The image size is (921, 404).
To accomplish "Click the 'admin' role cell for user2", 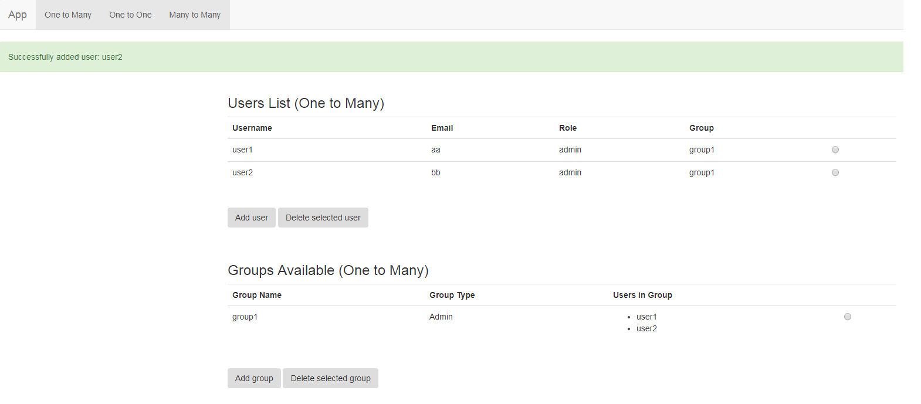I will 570,172.
